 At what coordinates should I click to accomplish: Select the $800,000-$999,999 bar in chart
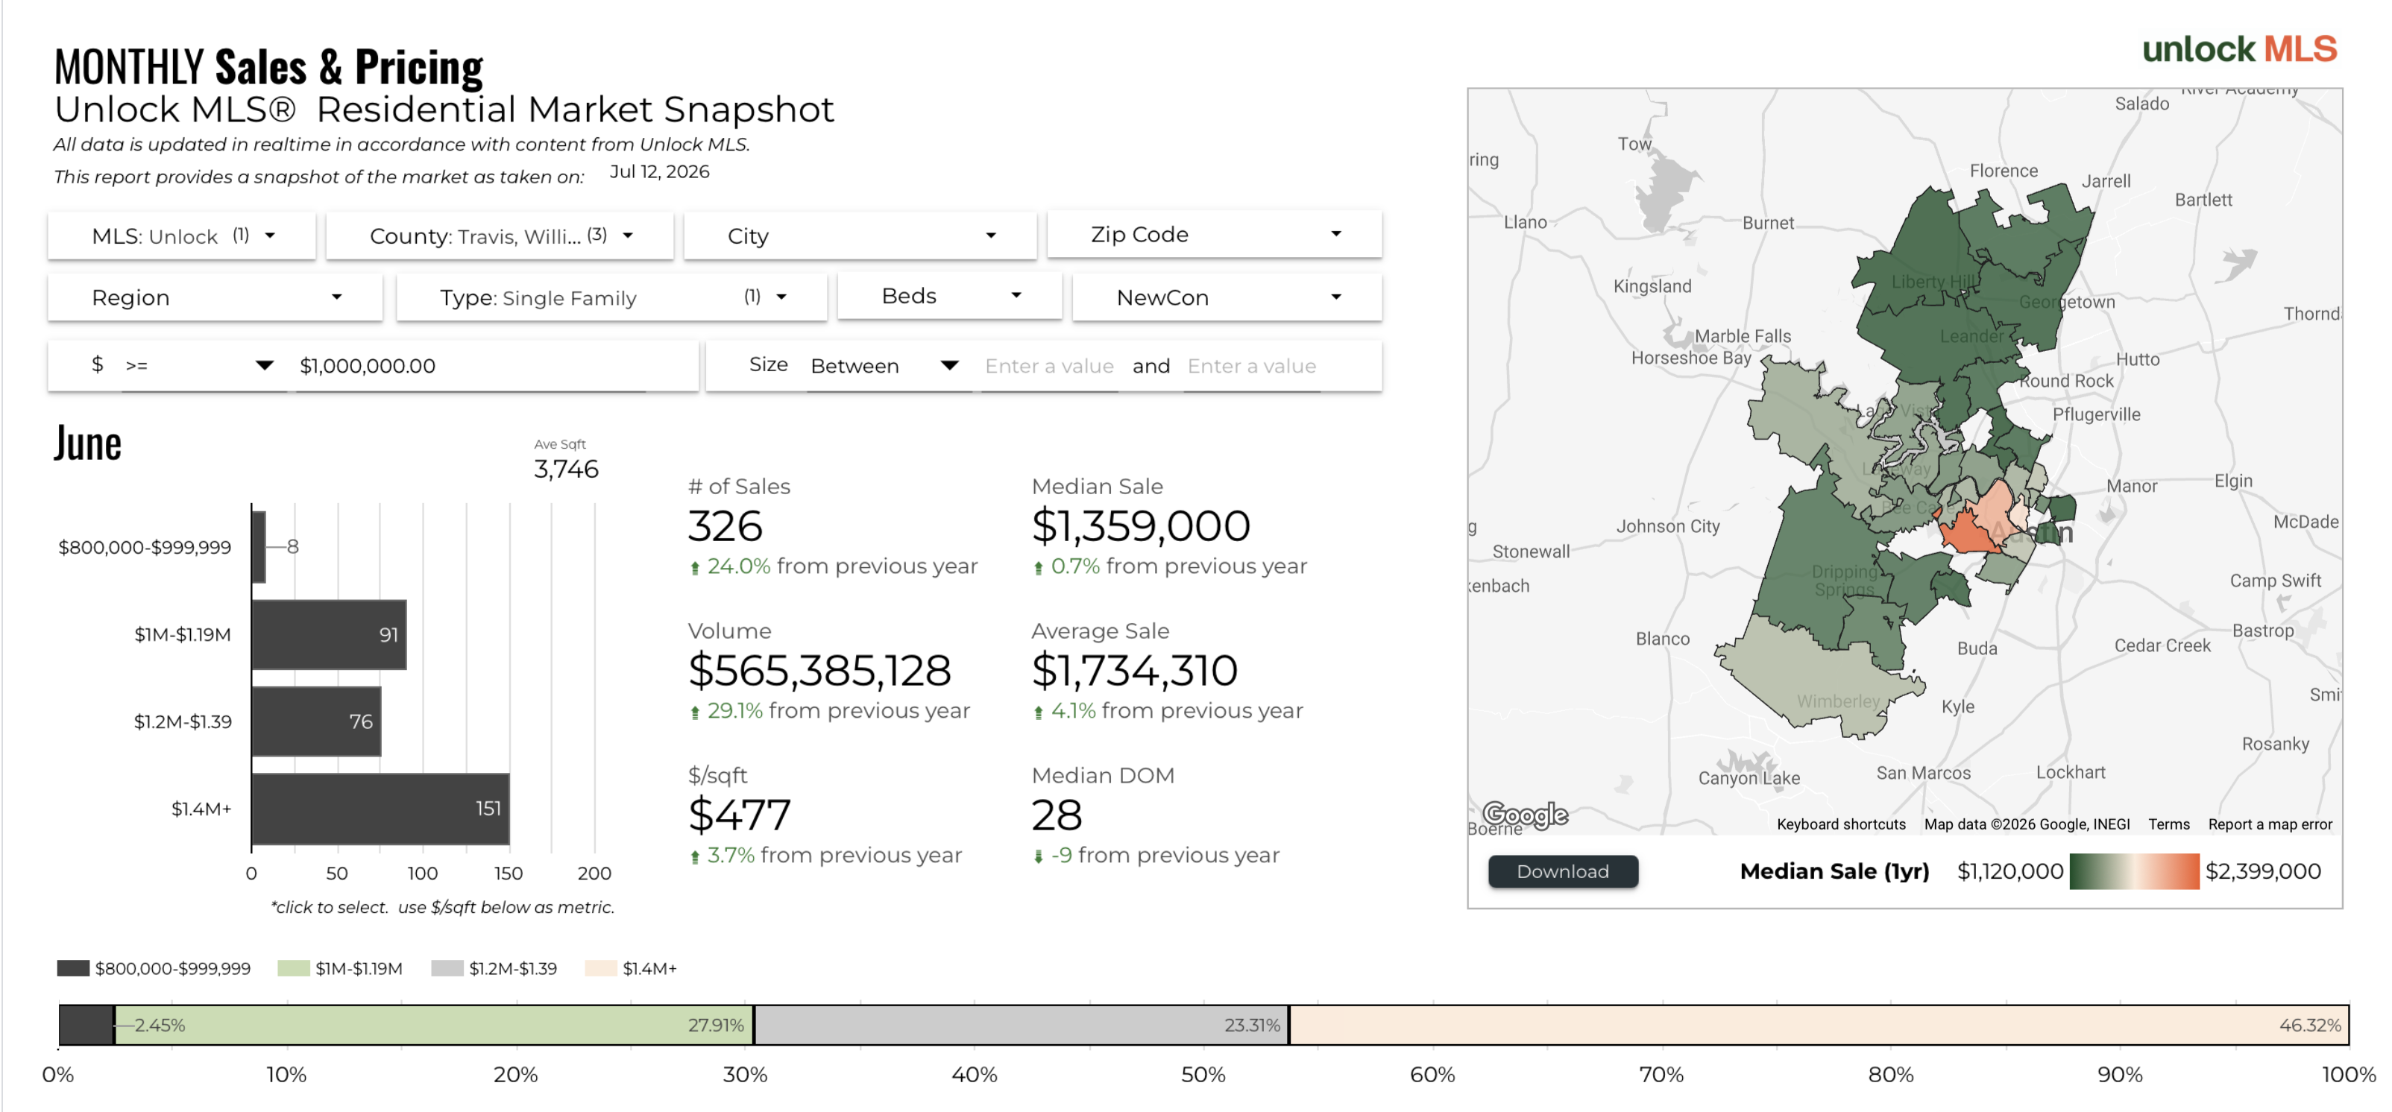[x=258, y=547]
